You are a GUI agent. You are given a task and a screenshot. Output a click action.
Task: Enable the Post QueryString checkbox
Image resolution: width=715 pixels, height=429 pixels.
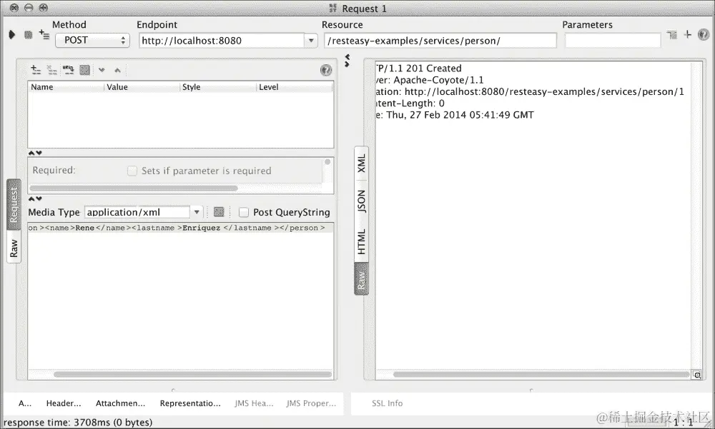point(244,212)
